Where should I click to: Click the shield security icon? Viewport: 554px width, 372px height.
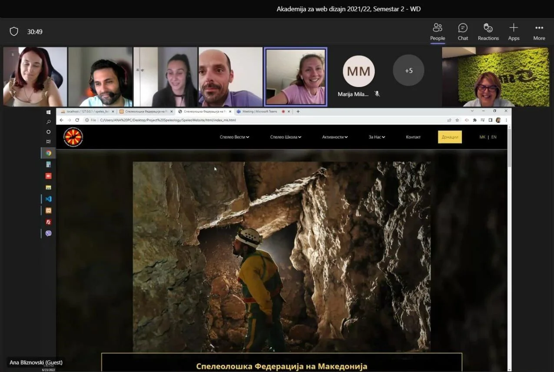[14, 32]
